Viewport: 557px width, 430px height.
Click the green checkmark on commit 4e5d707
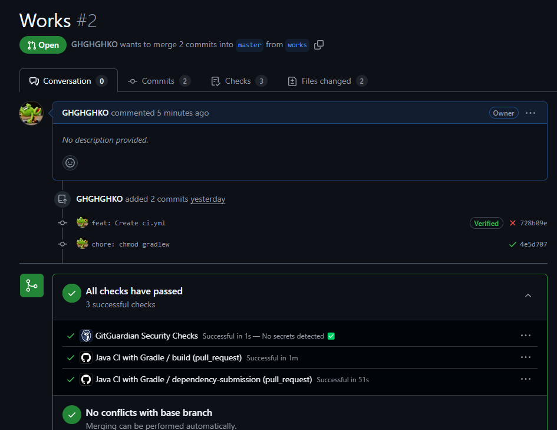512,244
